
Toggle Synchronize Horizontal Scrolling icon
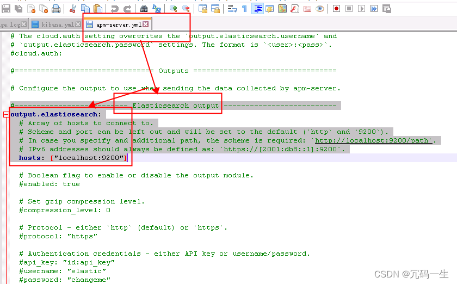coord(215,9)
